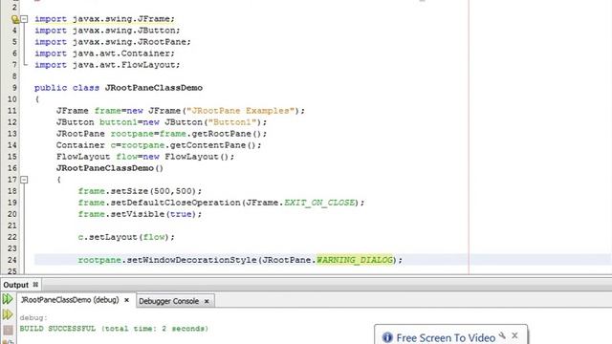Click EXIT_ON_CLOSE constant on line 19

(319, 203)
